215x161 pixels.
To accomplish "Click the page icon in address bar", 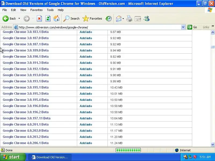I will click(x=16, y=27).
